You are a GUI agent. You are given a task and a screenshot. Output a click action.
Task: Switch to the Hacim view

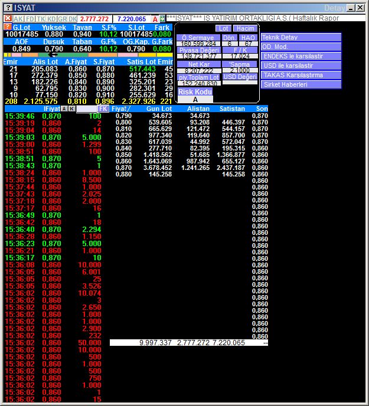[244, 28]
